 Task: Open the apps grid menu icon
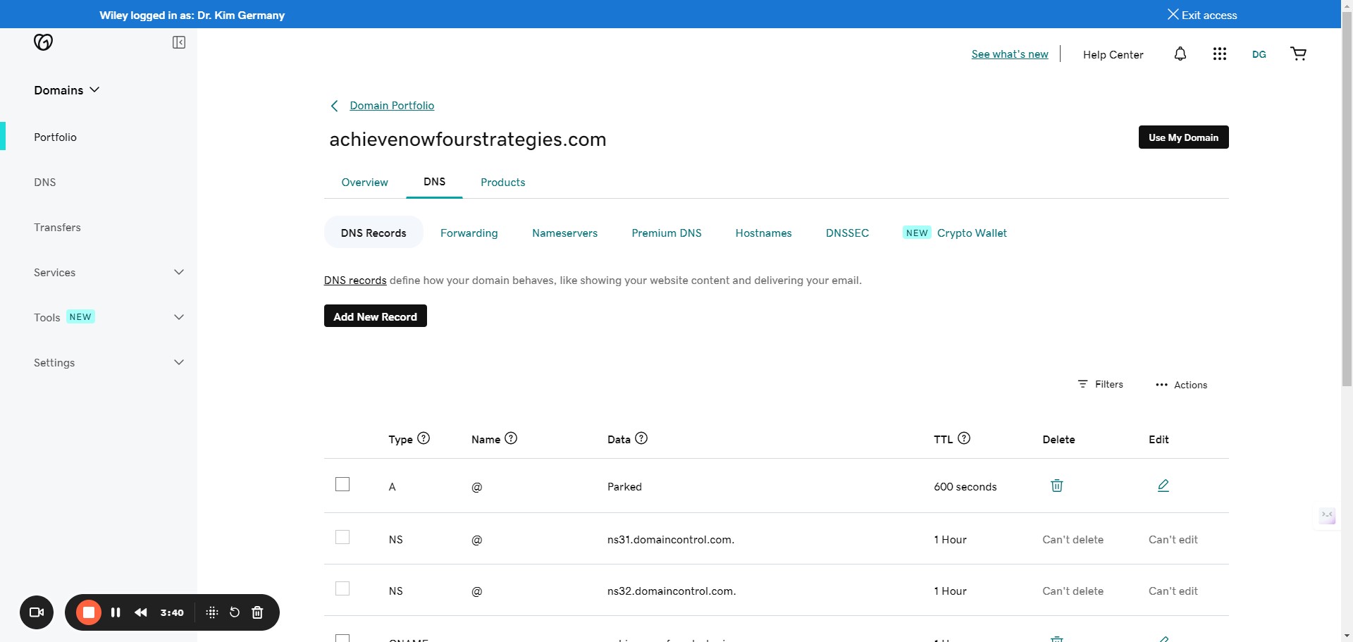1219,54
